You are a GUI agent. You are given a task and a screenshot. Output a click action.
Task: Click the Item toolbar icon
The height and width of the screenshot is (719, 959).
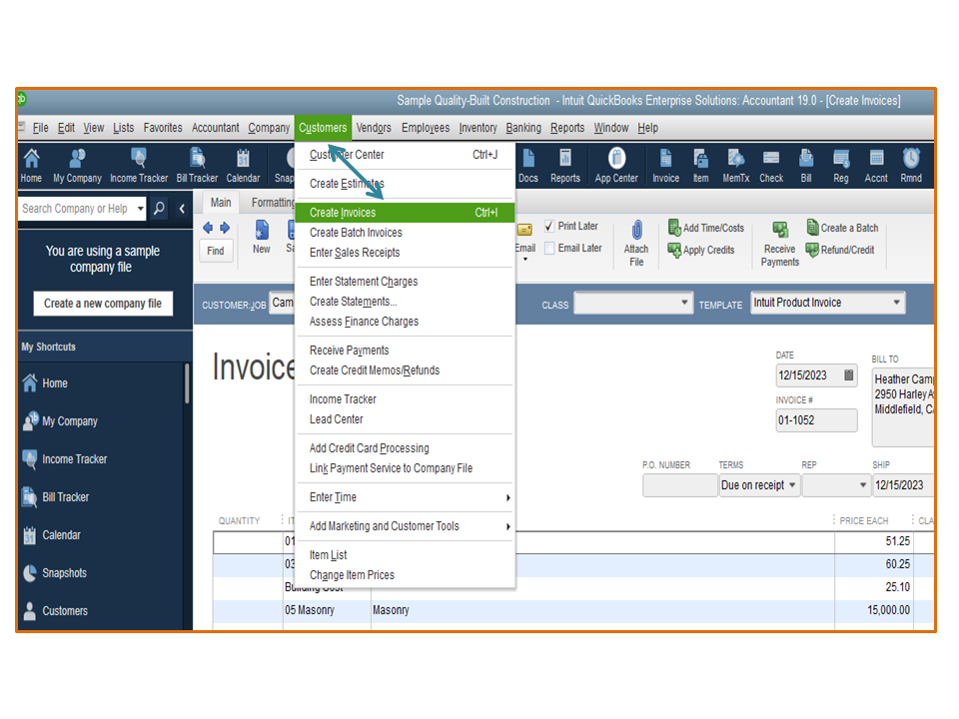[x=701, y=166]
